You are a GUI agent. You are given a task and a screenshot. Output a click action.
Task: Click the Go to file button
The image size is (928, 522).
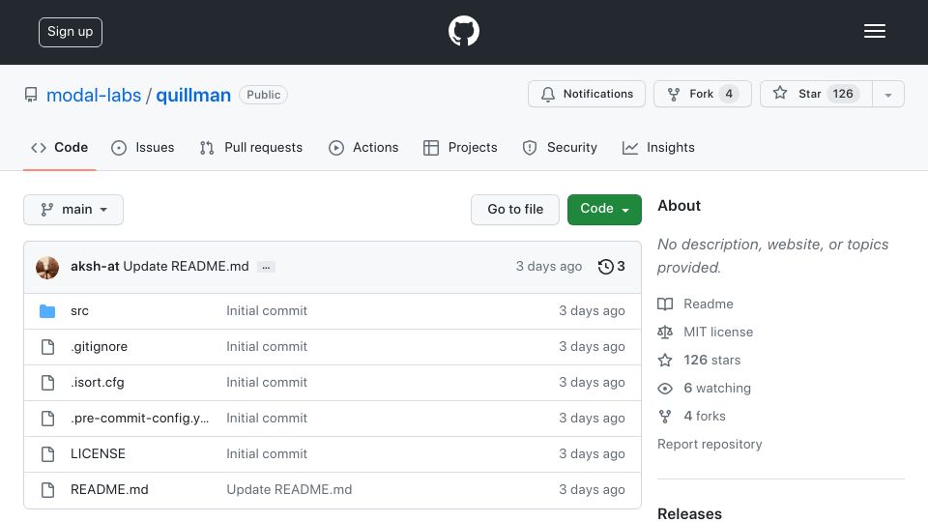515,210
